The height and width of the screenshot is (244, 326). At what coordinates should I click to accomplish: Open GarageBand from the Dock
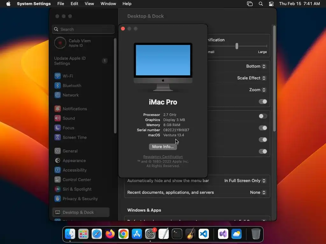tap(190, 234)
